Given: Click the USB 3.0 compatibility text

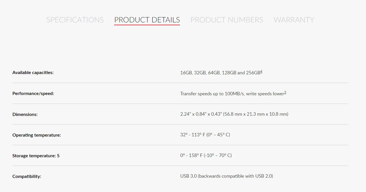Looking at the screenshot, I should [x=188, y=176].
